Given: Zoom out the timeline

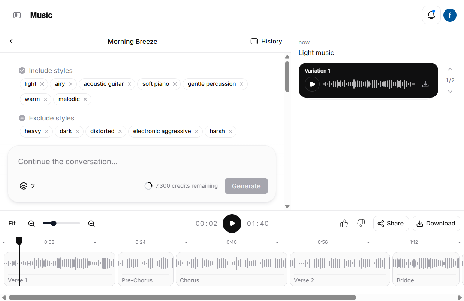Looking at the screenshot, I should point(31,224).
